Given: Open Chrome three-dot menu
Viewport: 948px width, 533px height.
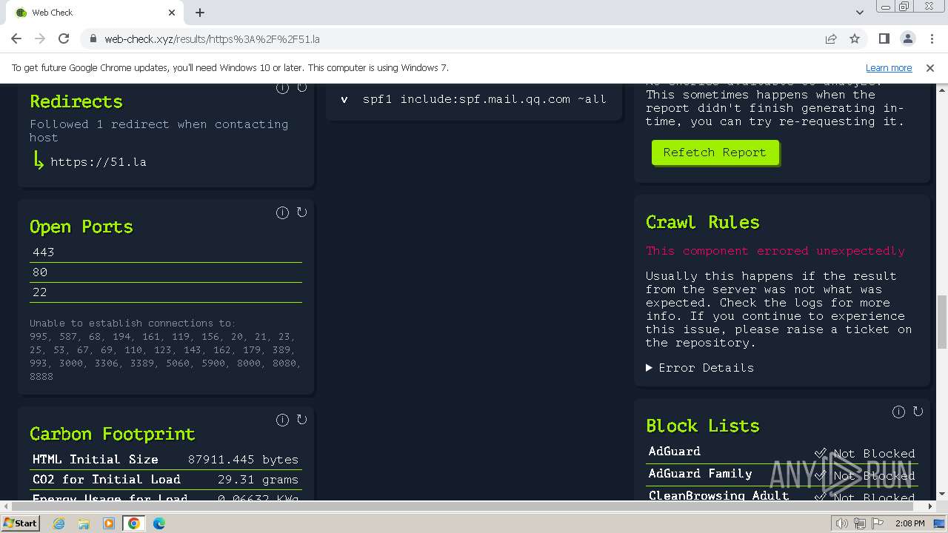Looking at the screenshot, I should (x=931, y=38).
